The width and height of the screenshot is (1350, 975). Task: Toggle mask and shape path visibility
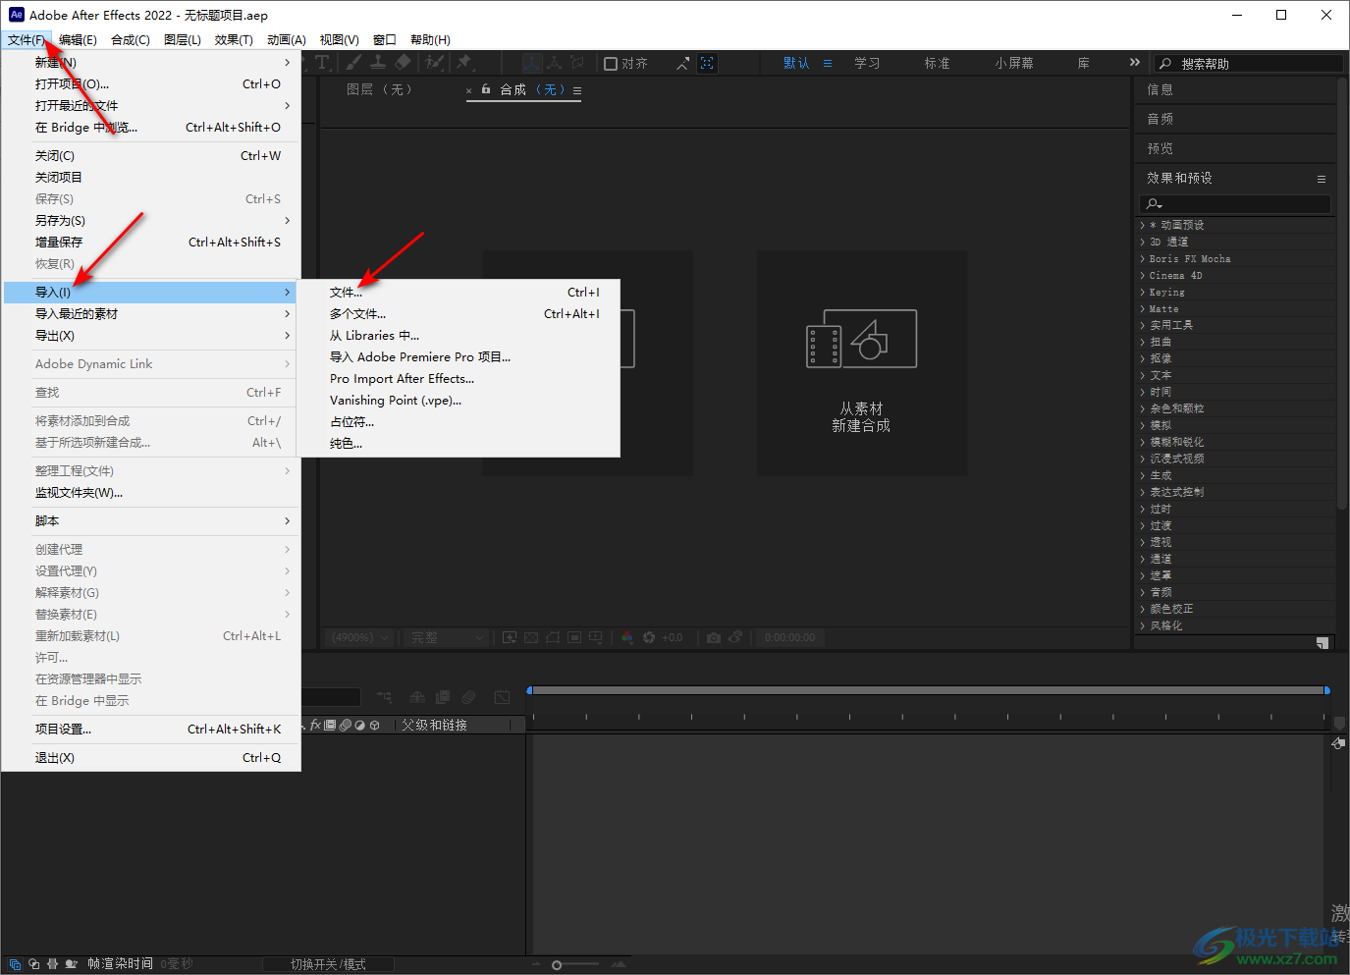click(553, 637)
